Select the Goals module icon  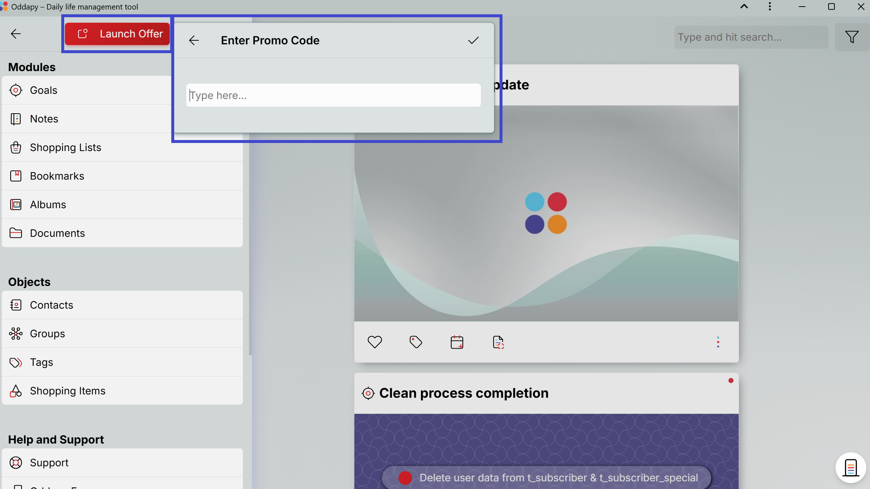[x=16, y=90]
